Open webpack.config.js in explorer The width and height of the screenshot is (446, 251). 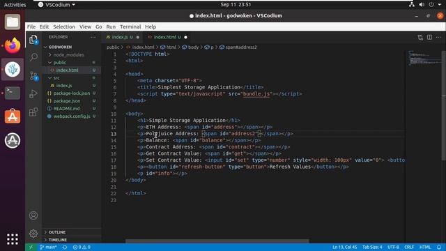coord(72,116)
